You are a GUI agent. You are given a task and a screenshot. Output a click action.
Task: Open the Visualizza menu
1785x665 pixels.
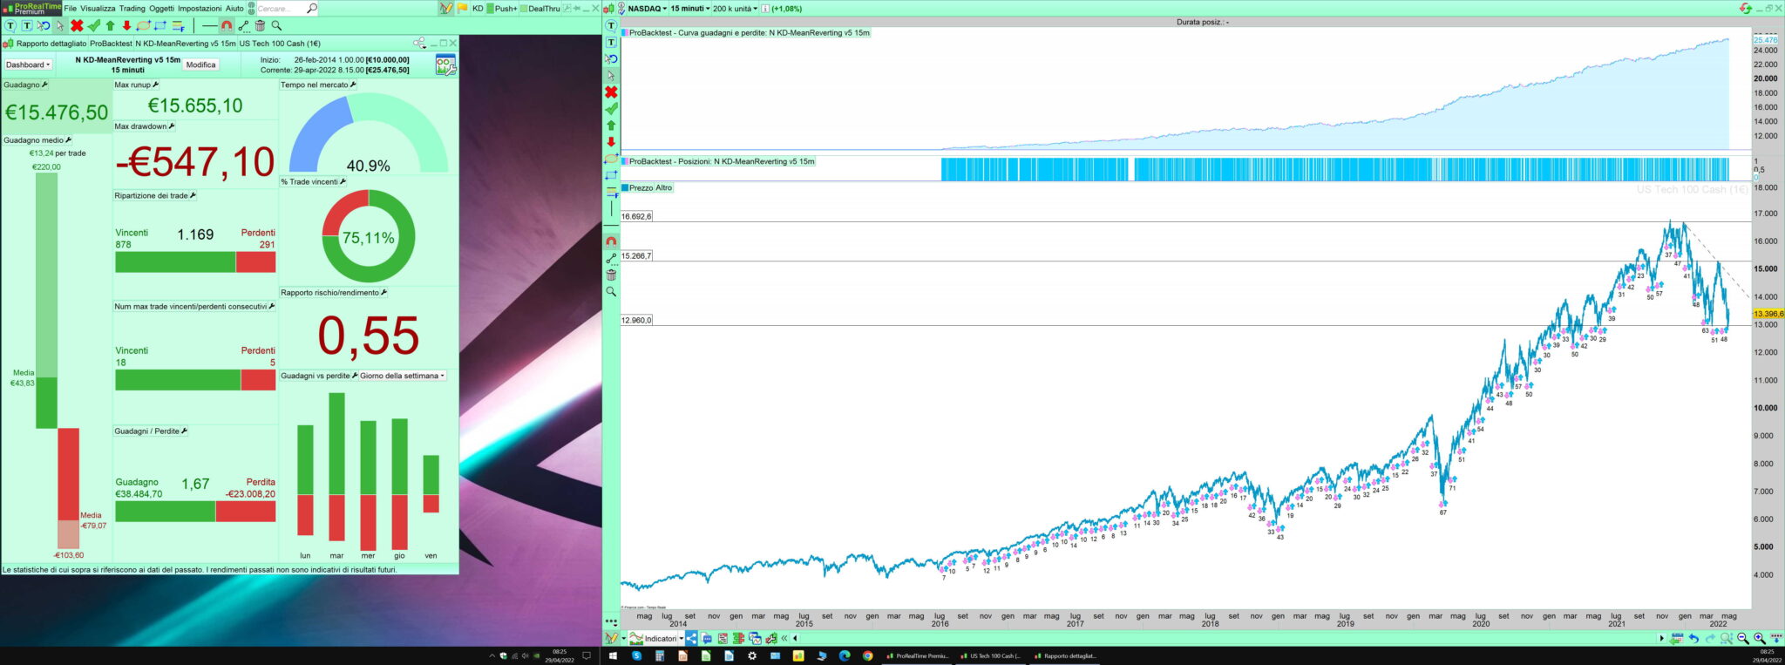[x=98, y=9]
